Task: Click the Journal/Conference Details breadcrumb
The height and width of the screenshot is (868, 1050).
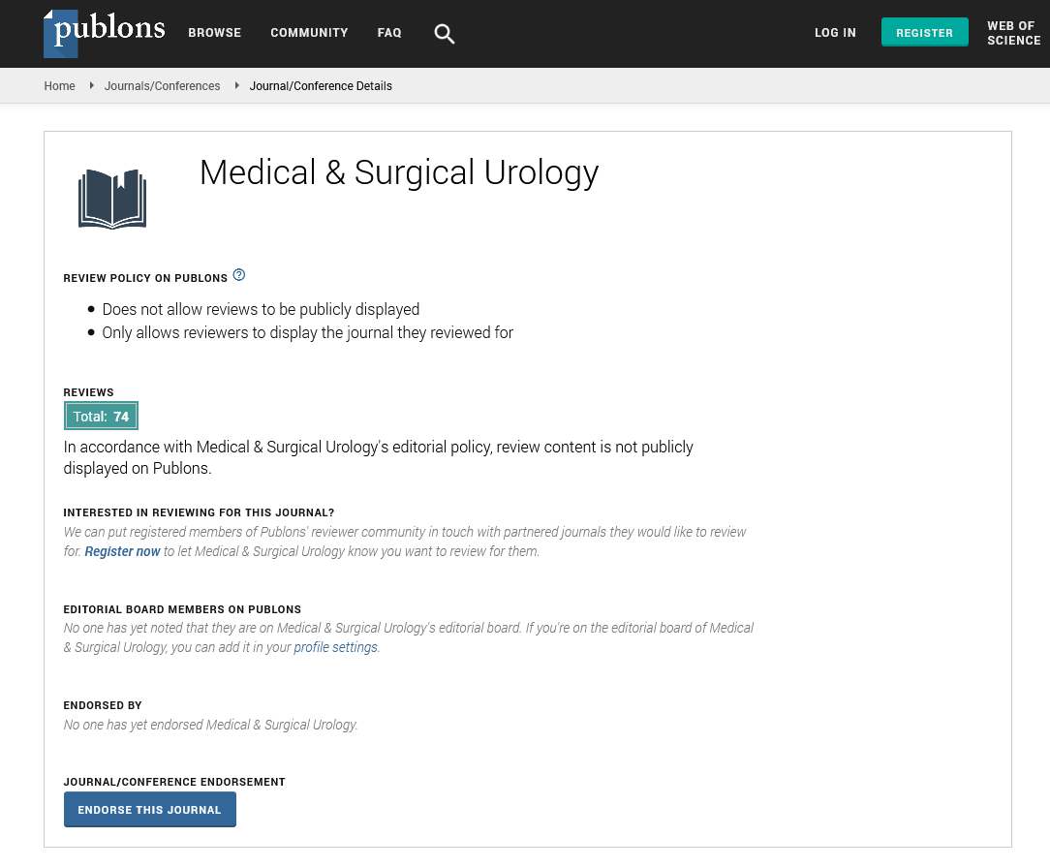Action: tap(321, 86)
